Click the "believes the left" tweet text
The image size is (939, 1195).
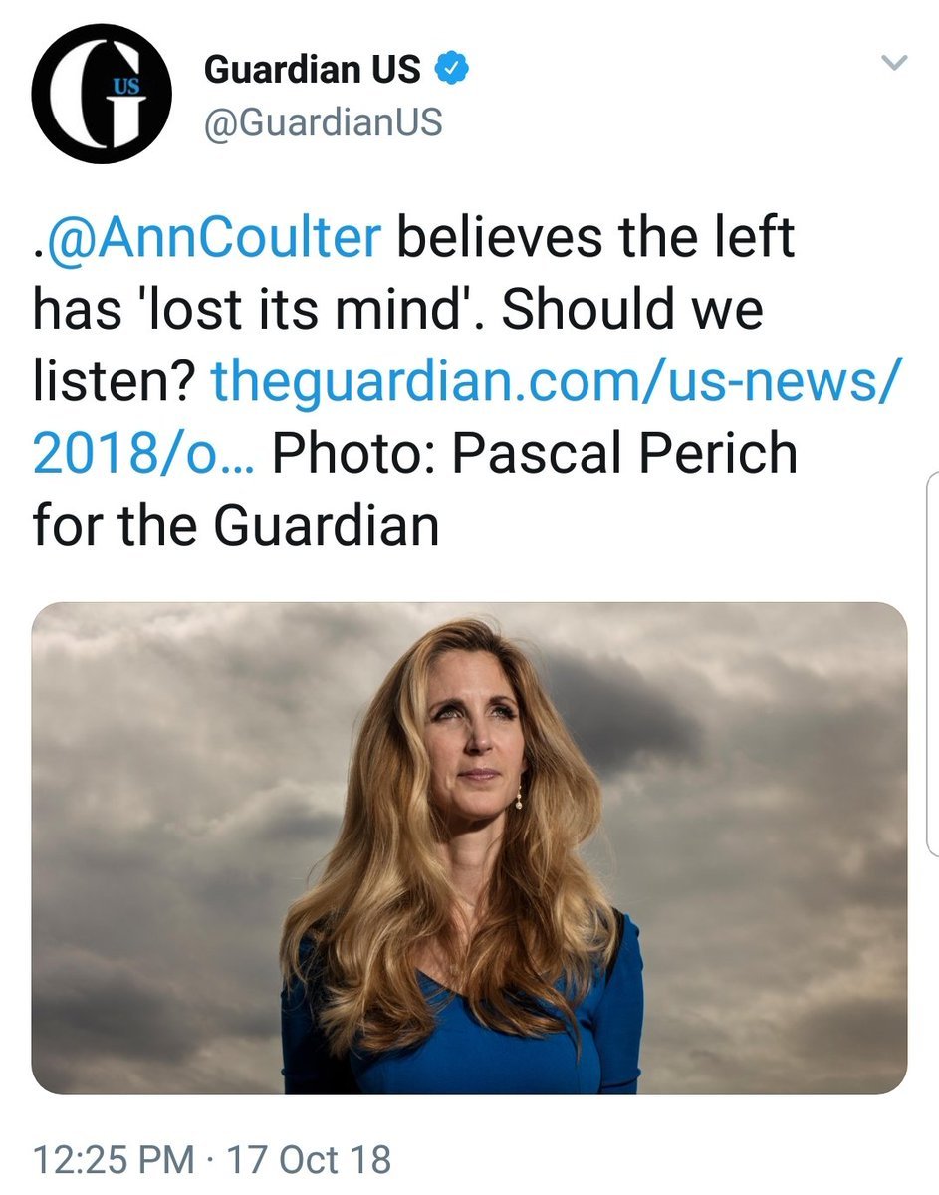tap(595, 239)
